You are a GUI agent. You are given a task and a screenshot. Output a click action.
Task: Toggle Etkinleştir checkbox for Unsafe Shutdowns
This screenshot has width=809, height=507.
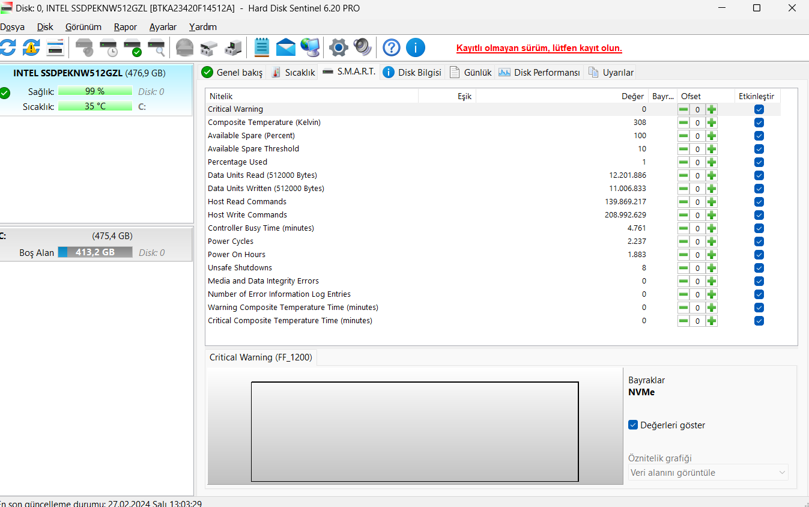point(759,268)
